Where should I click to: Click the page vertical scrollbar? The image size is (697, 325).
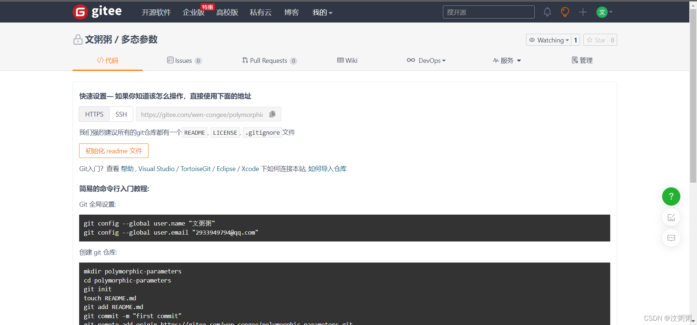[693, 96]
